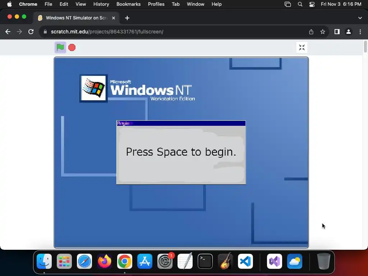This screenshot has width=368, height=276.
Task: Open Launchpad from the Dock
Action: click(64, 261)
